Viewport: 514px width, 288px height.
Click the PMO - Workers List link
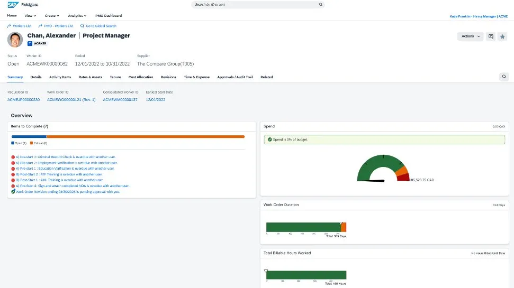pyautogui.click(x=59, y=26)
